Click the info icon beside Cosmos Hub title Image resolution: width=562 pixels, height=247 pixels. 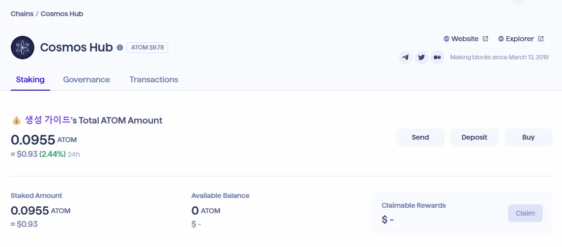click(x=120, y=48)
